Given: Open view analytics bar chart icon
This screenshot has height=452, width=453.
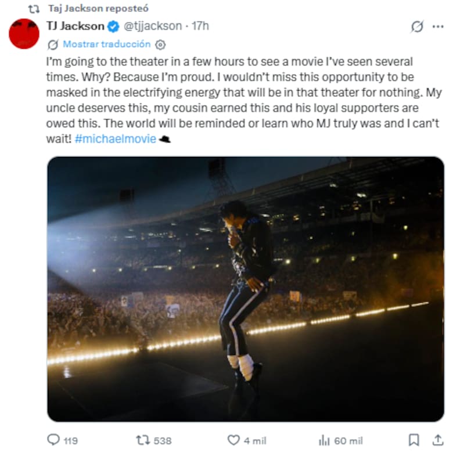Looking at the screenshot, I should (x=325, y=440).
